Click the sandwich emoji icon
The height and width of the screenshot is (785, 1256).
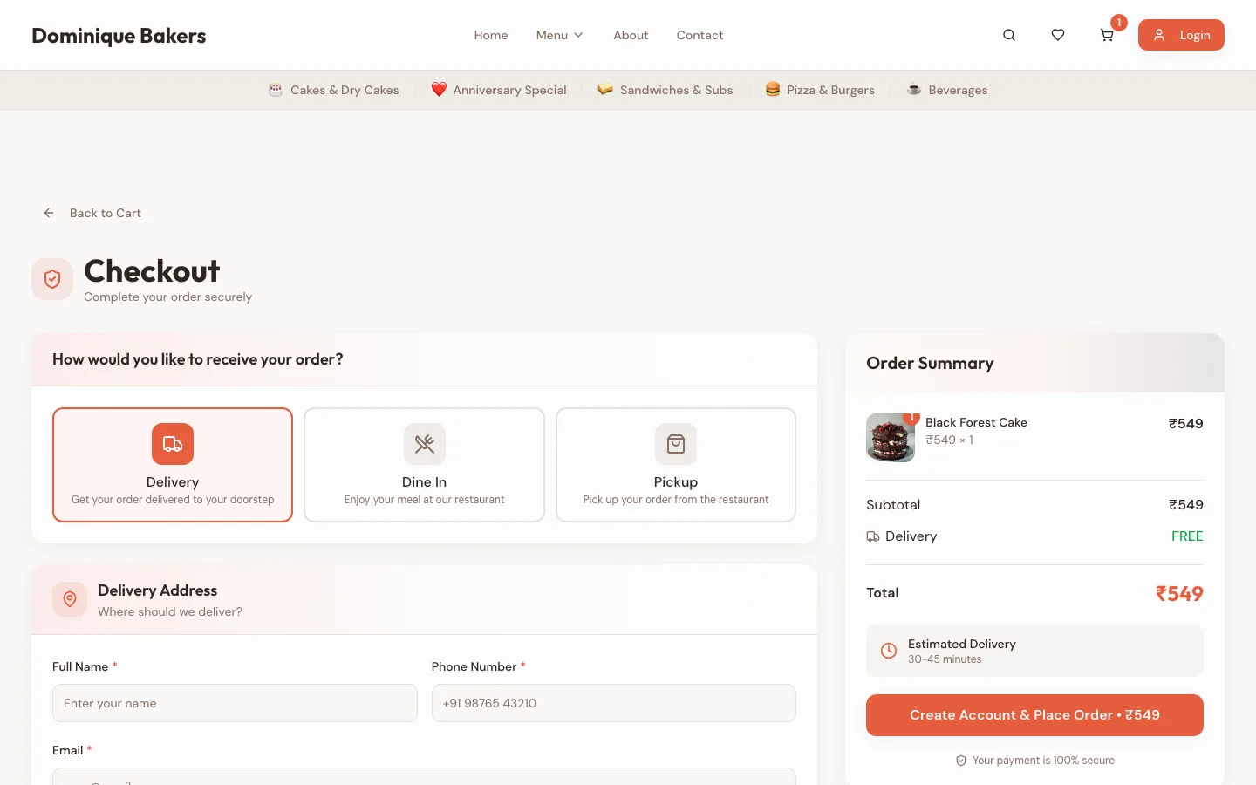pyautogui.click(x=605, y=90)
